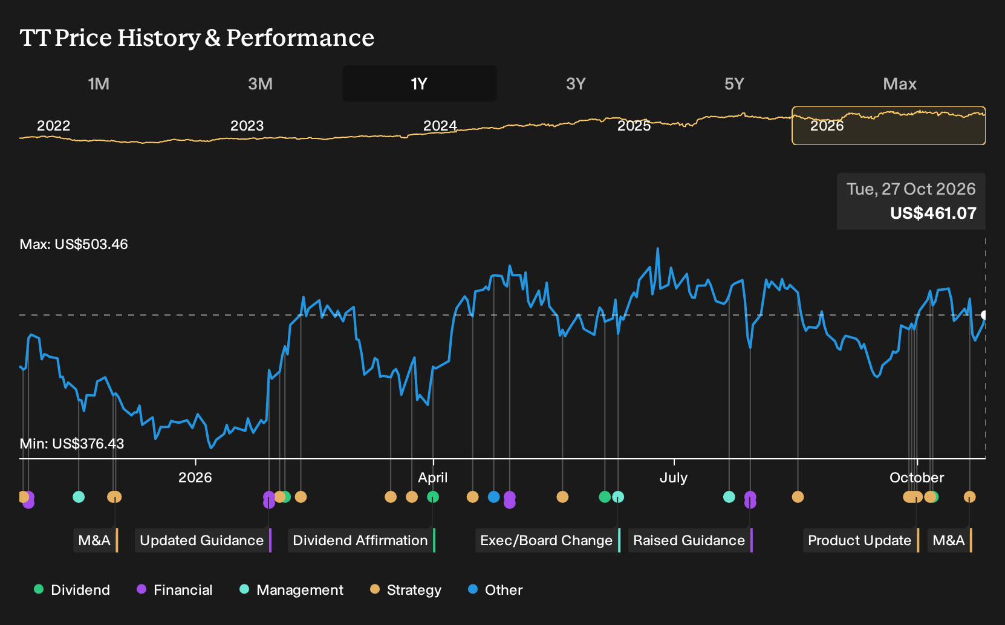This screenshot has height=625, width=1005.
Task: Click the white current-price point at the line end
Action: pyautogui.click(x=984, y=315)
